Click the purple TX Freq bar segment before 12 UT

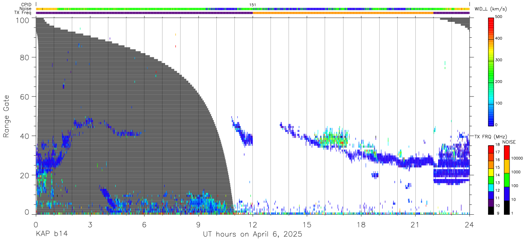pyautogui.click(x=144, y=13)
